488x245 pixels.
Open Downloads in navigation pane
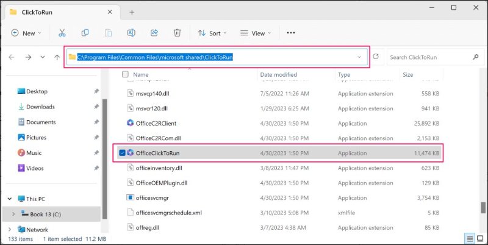point(40,107)
